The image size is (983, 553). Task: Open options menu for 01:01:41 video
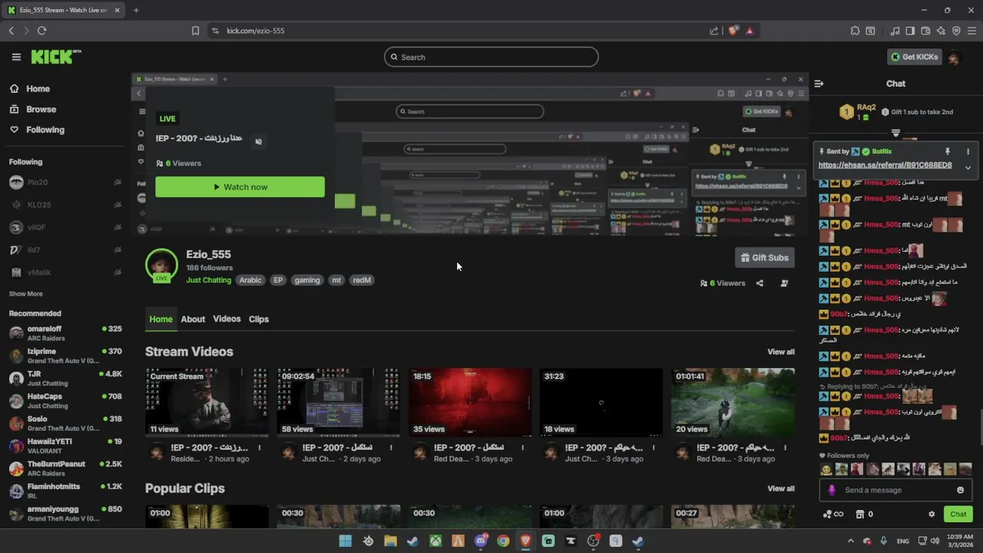[x=786, y=448]
